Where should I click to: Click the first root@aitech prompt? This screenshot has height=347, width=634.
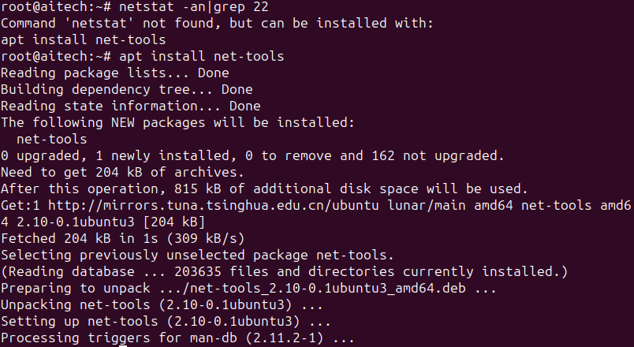56,7
